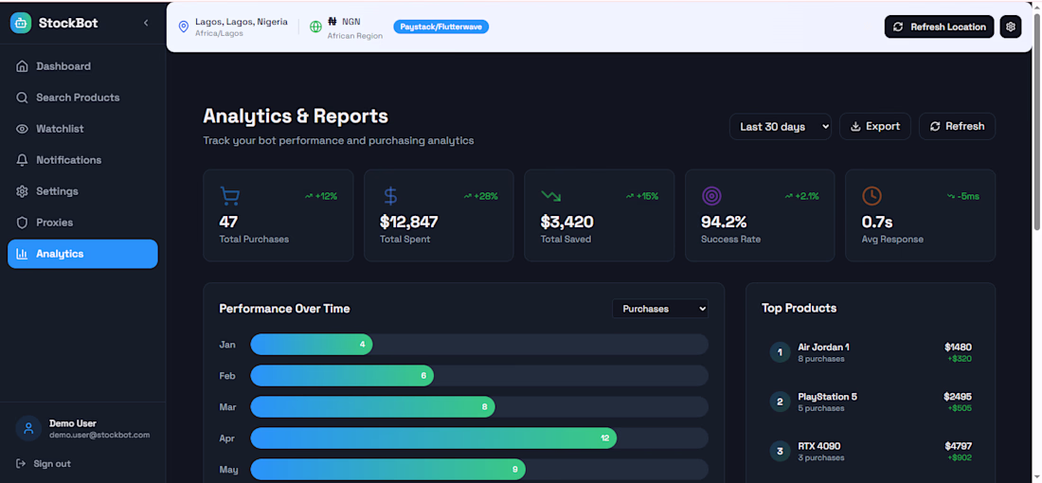Open the Watchlist menu item
The width and height of the screenshot is (1042, 483).
point(60,129)
